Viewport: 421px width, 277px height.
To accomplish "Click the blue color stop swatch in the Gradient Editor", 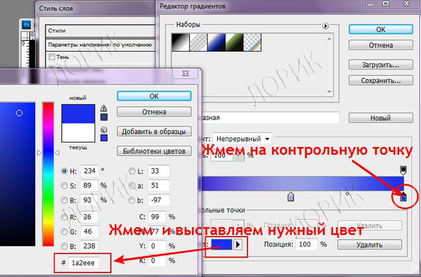I will (x=221, y=244).
